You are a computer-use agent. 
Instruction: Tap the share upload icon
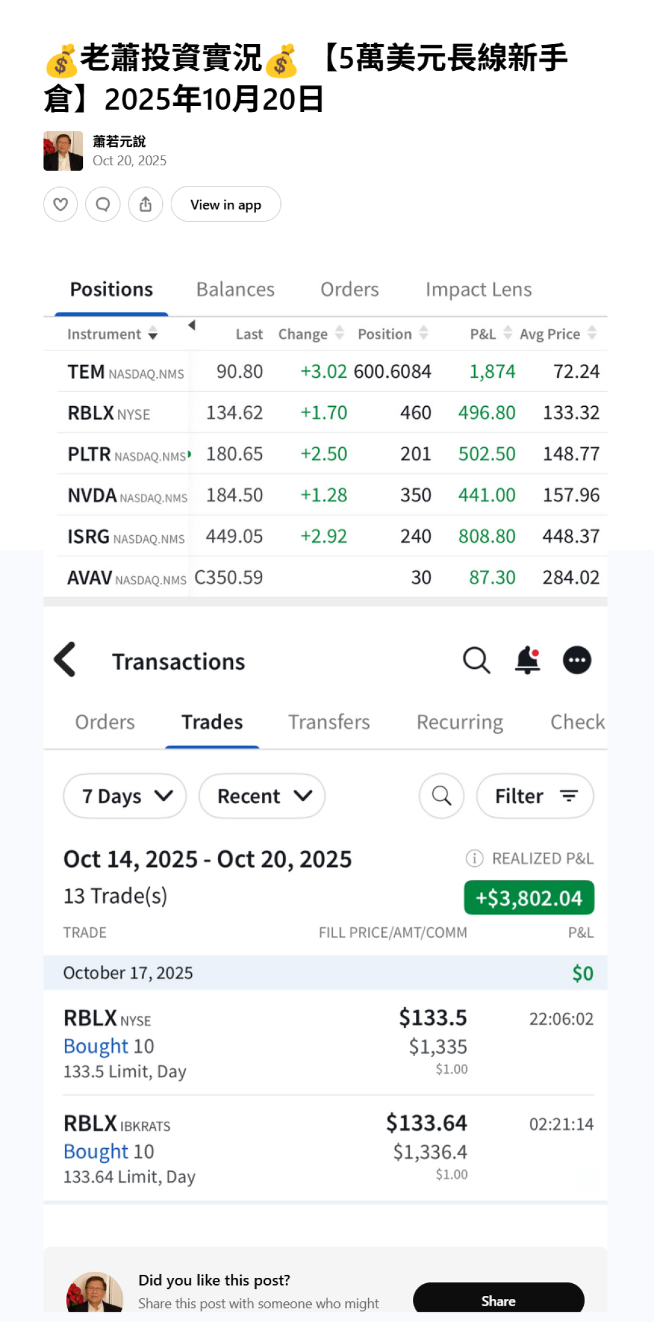145,205
